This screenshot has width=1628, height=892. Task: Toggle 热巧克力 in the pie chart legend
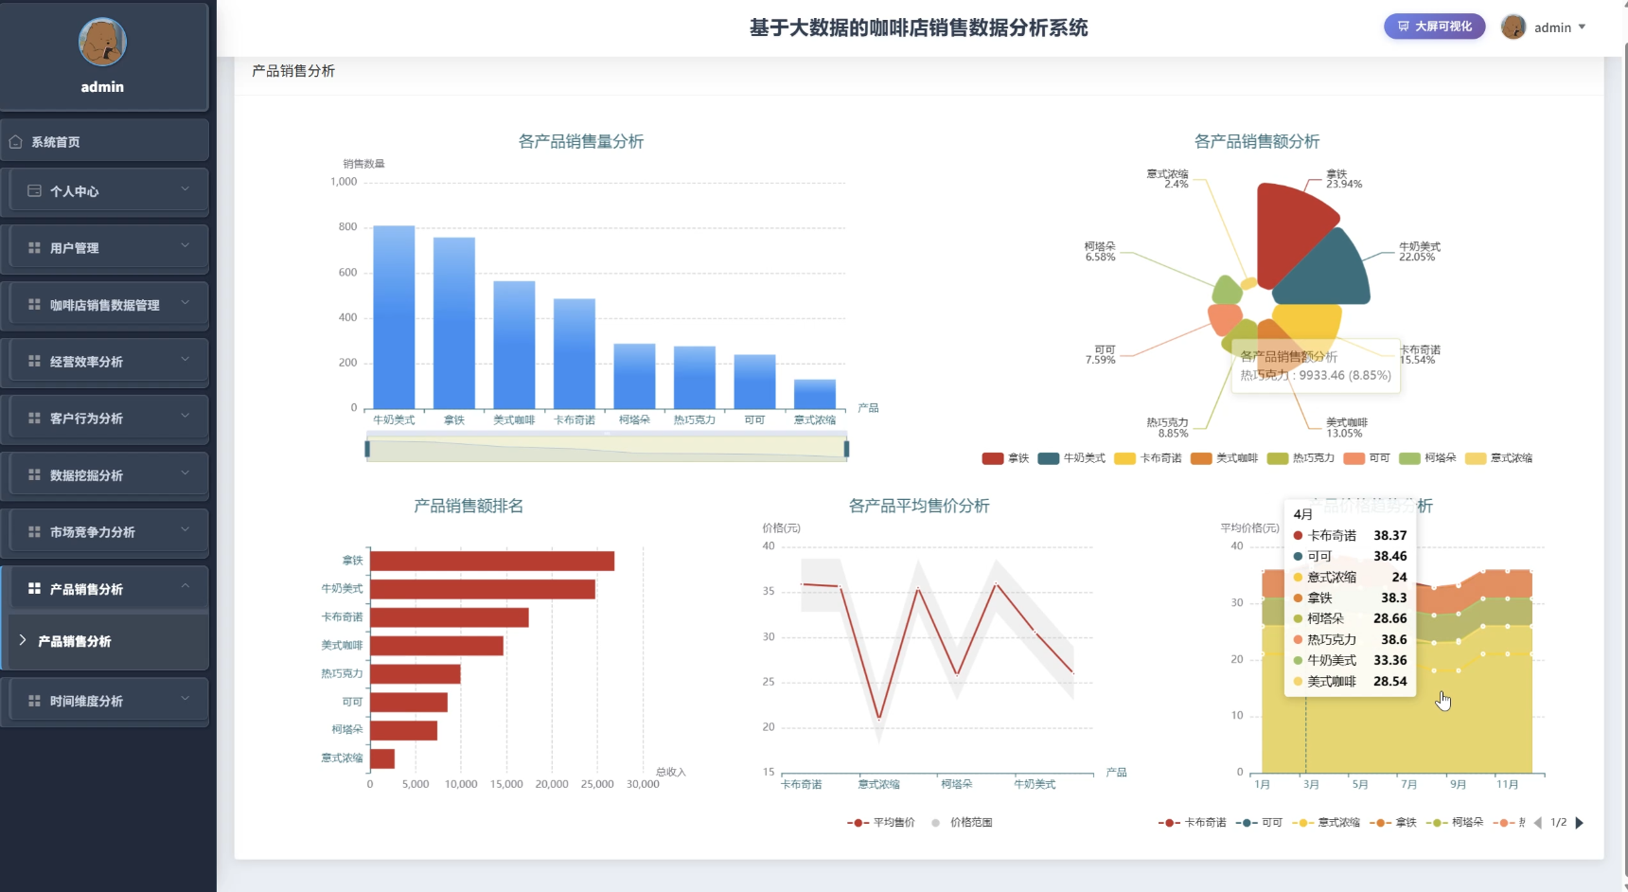click(1301, 458)
